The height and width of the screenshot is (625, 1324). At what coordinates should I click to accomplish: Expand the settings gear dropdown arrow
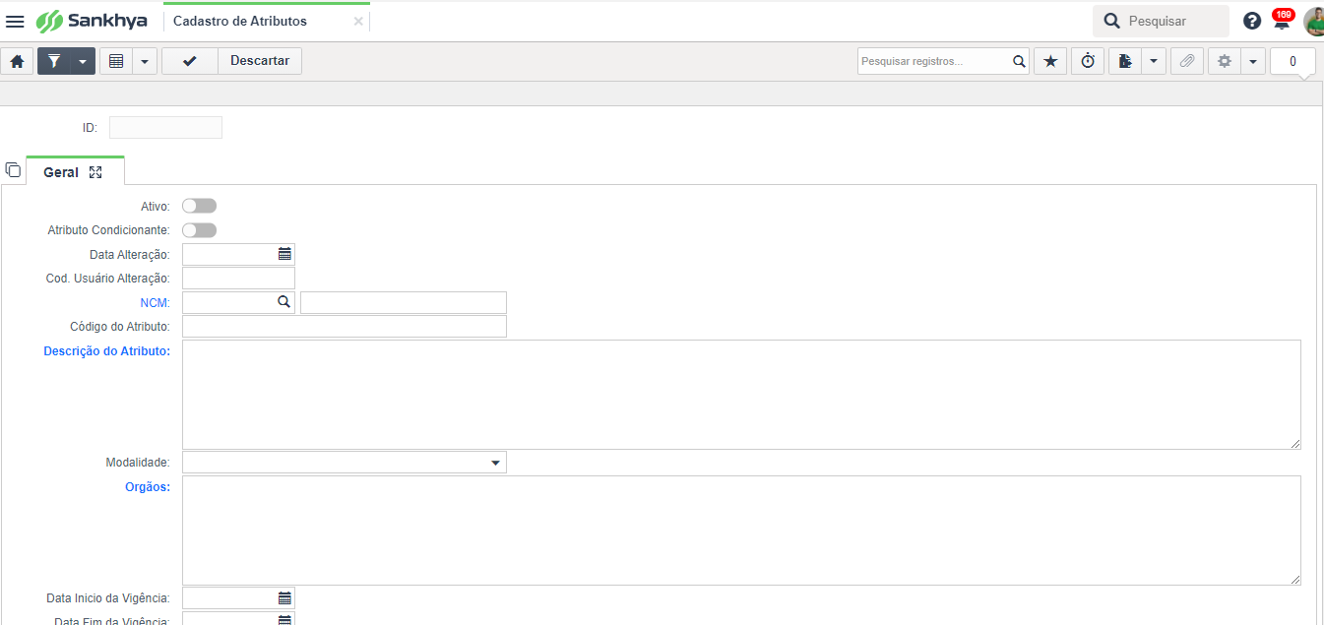tap(1253, 61)
